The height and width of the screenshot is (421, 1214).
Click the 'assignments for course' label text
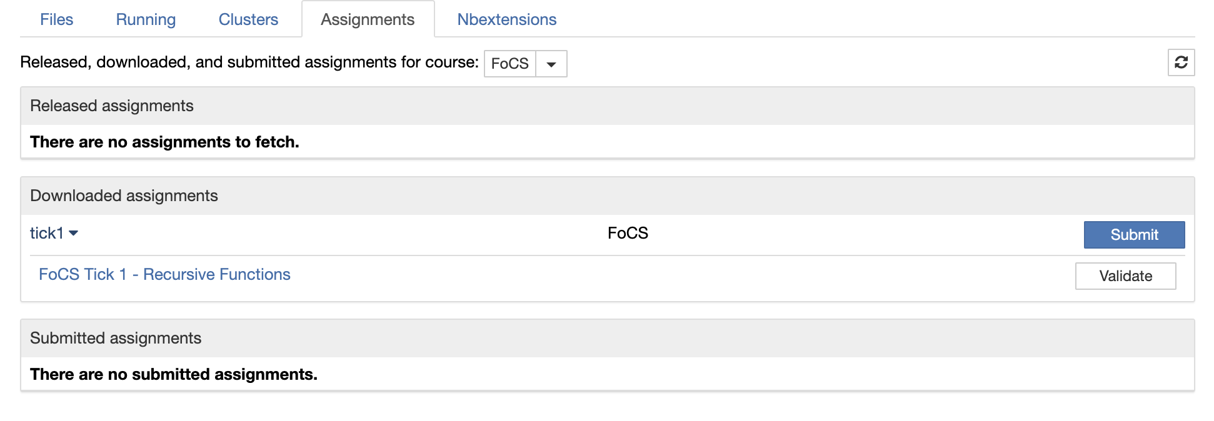(249, 62)
